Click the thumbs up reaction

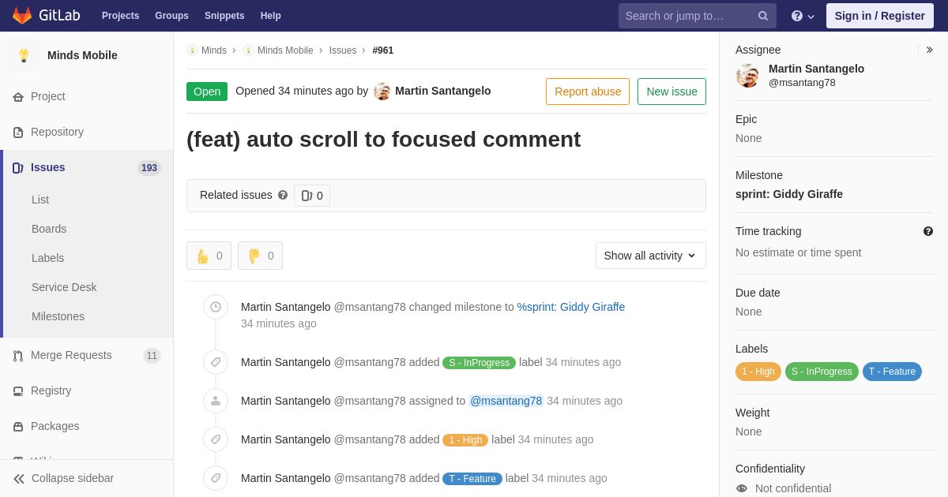tap(209, 256)
